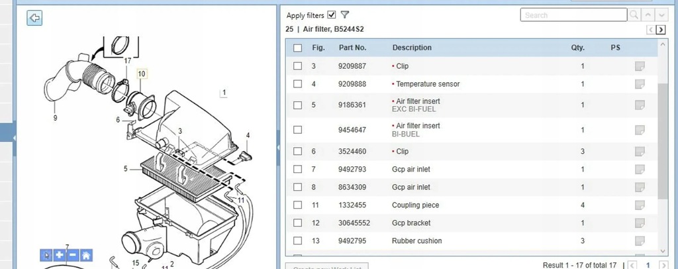Check the box for Clip 3524460
The image size is (678, 269).
click(x=297, y=151)
